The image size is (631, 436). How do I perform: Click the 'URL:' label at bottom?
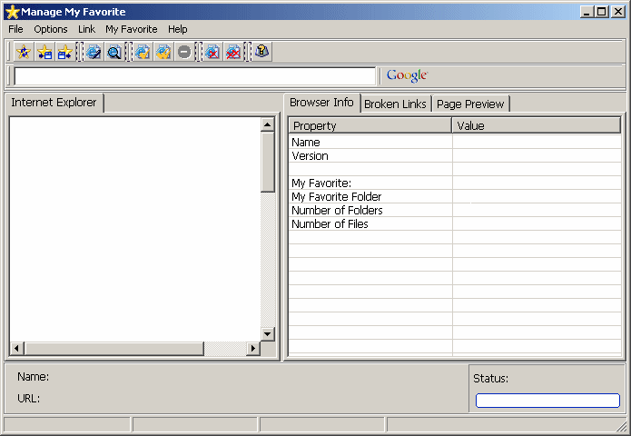pyautogui.click(x=28, y=399)
